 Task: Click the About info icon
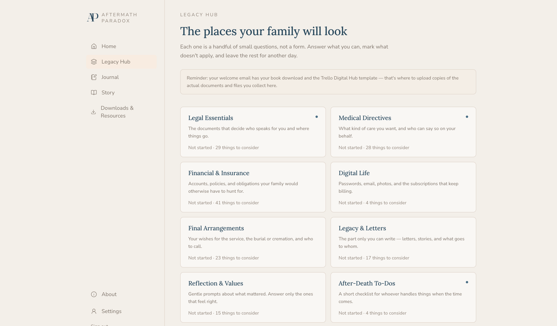(x=94, y=294)
